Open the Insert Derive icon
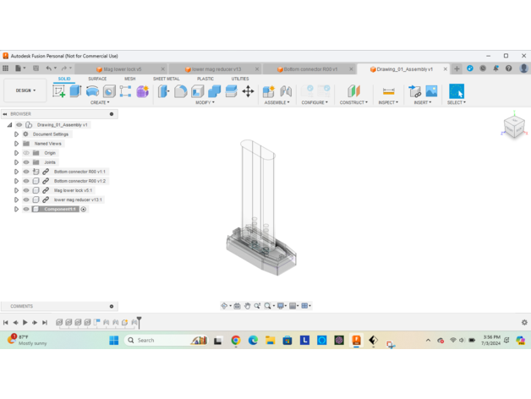The height and width of the screenshot is (399, 531). (x=414, y=91)
